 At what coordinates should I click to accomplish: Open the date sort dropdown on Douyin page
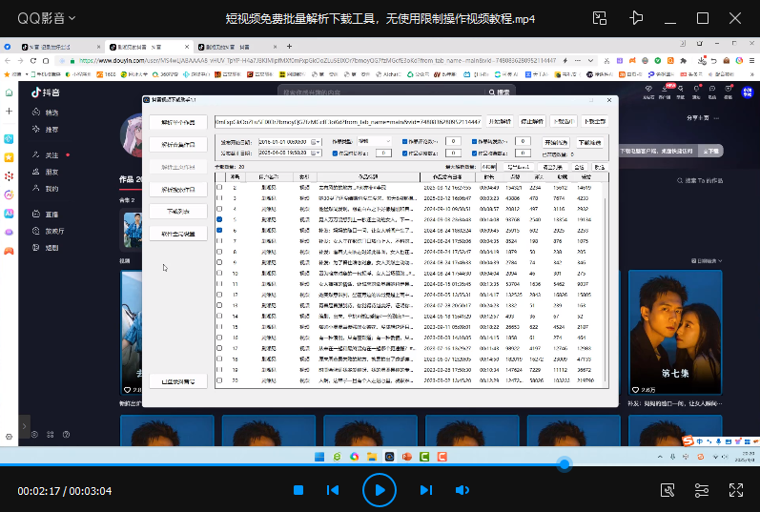707,261
